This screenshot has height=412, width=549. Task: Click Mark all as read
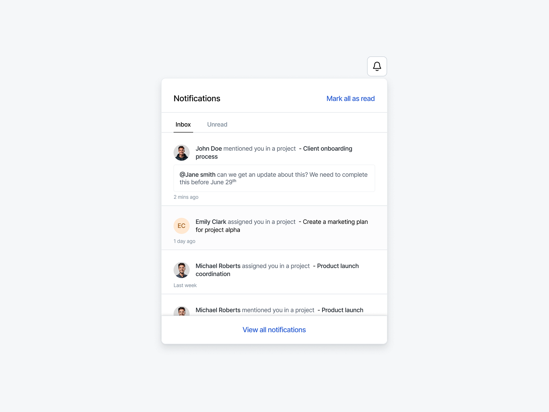click(x=351, y=99)
